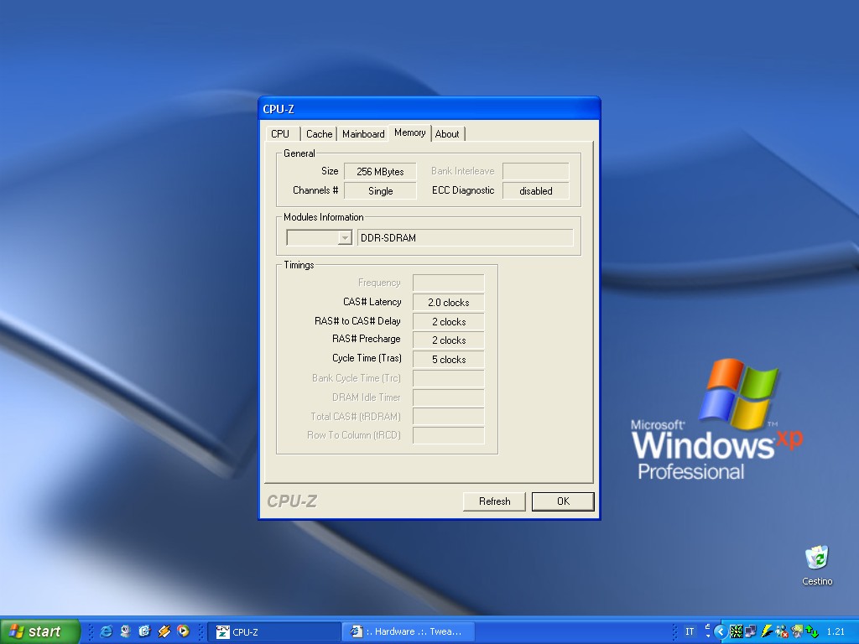The width and height of the screenshot is (859, 644).
Task: Open the network connection tray icon
Action: click(x=751, y=631)
